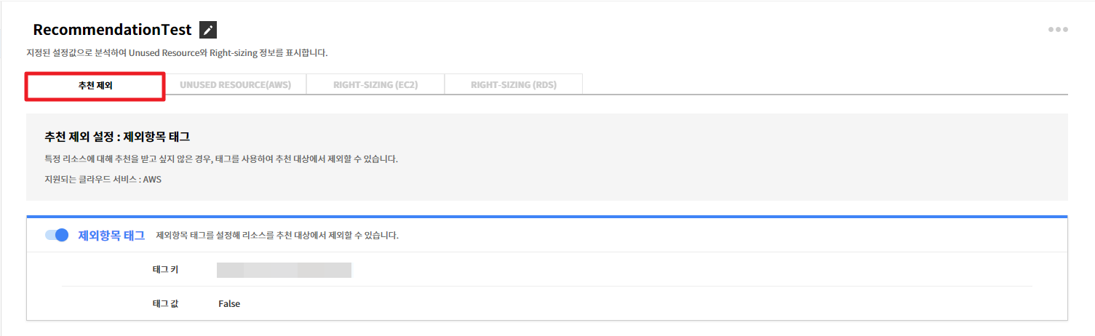Click the blurred 태그 키 value field
1095x336 pixels.
284,271
